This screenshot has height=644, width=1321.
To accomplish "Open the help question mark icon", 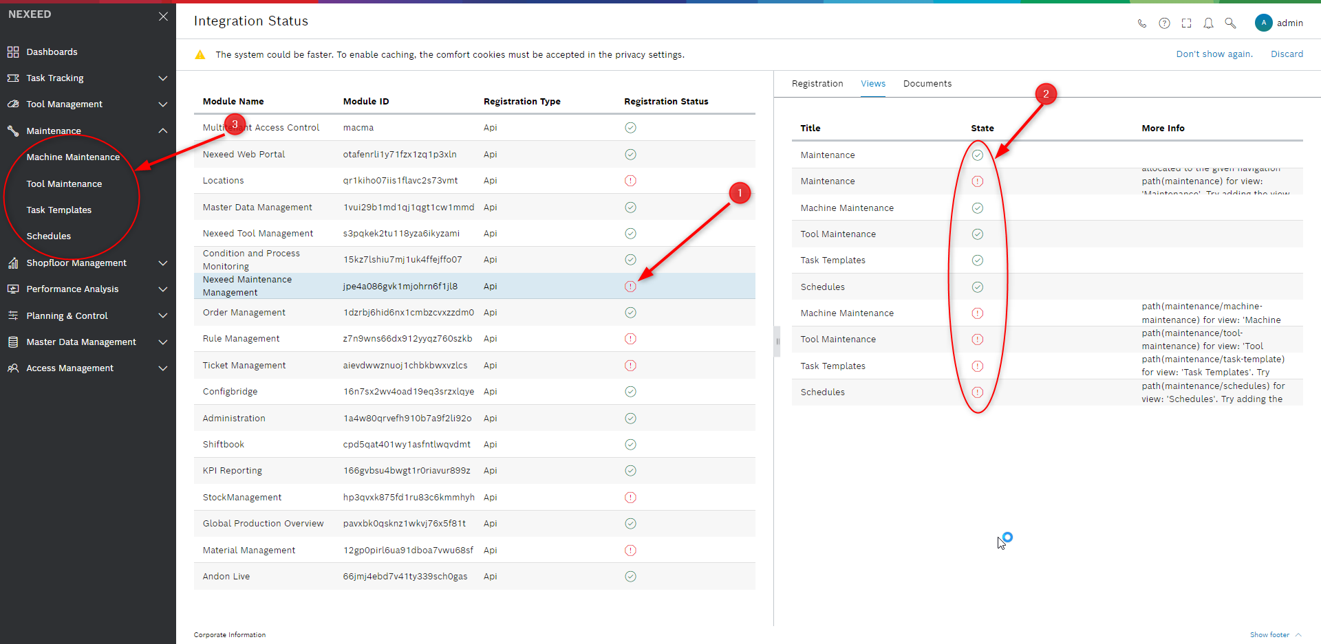I will 1164,23.
